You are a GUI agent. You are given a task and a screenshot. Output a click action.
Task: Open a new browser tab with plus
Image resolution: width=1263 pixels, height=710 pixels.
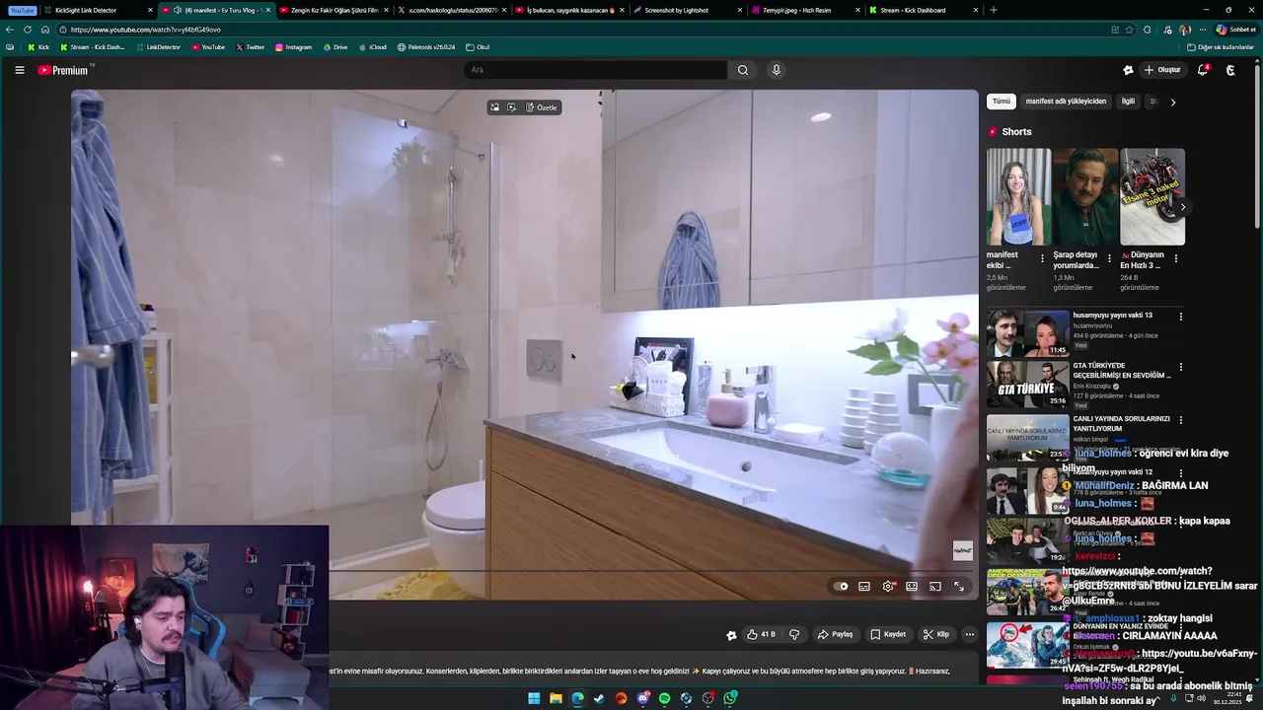click(993, 10)
